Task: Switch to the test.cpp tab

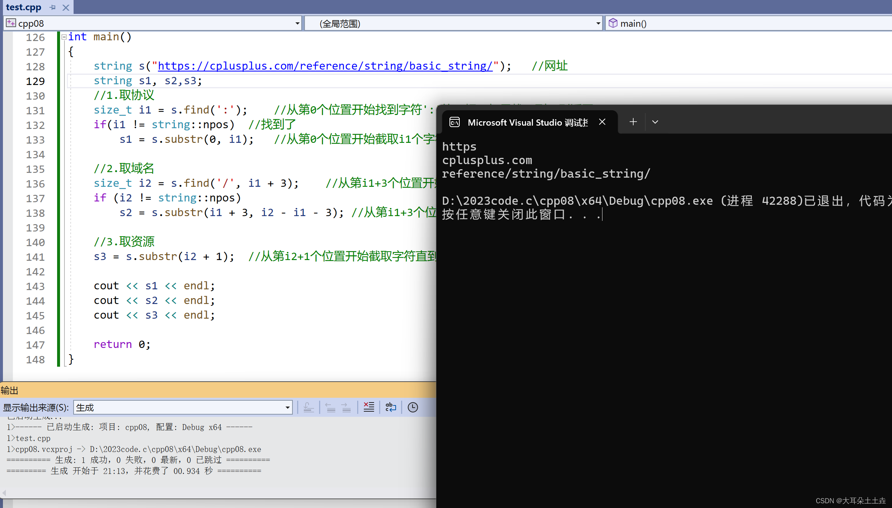Action: pos(23,7)
